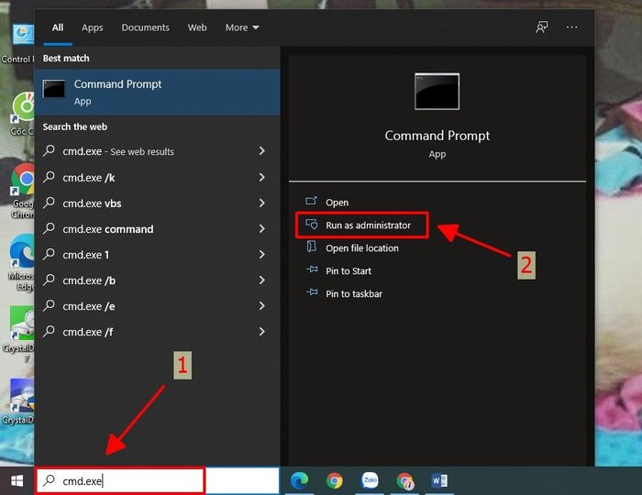Select the 'cmd.exe /f' suggestion
This screenshot has width=642, height=495.
coord(157,332)
